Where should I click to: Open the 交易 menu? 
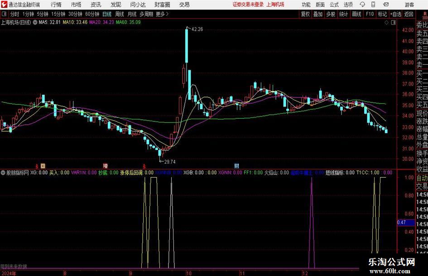tap(184, 5)
